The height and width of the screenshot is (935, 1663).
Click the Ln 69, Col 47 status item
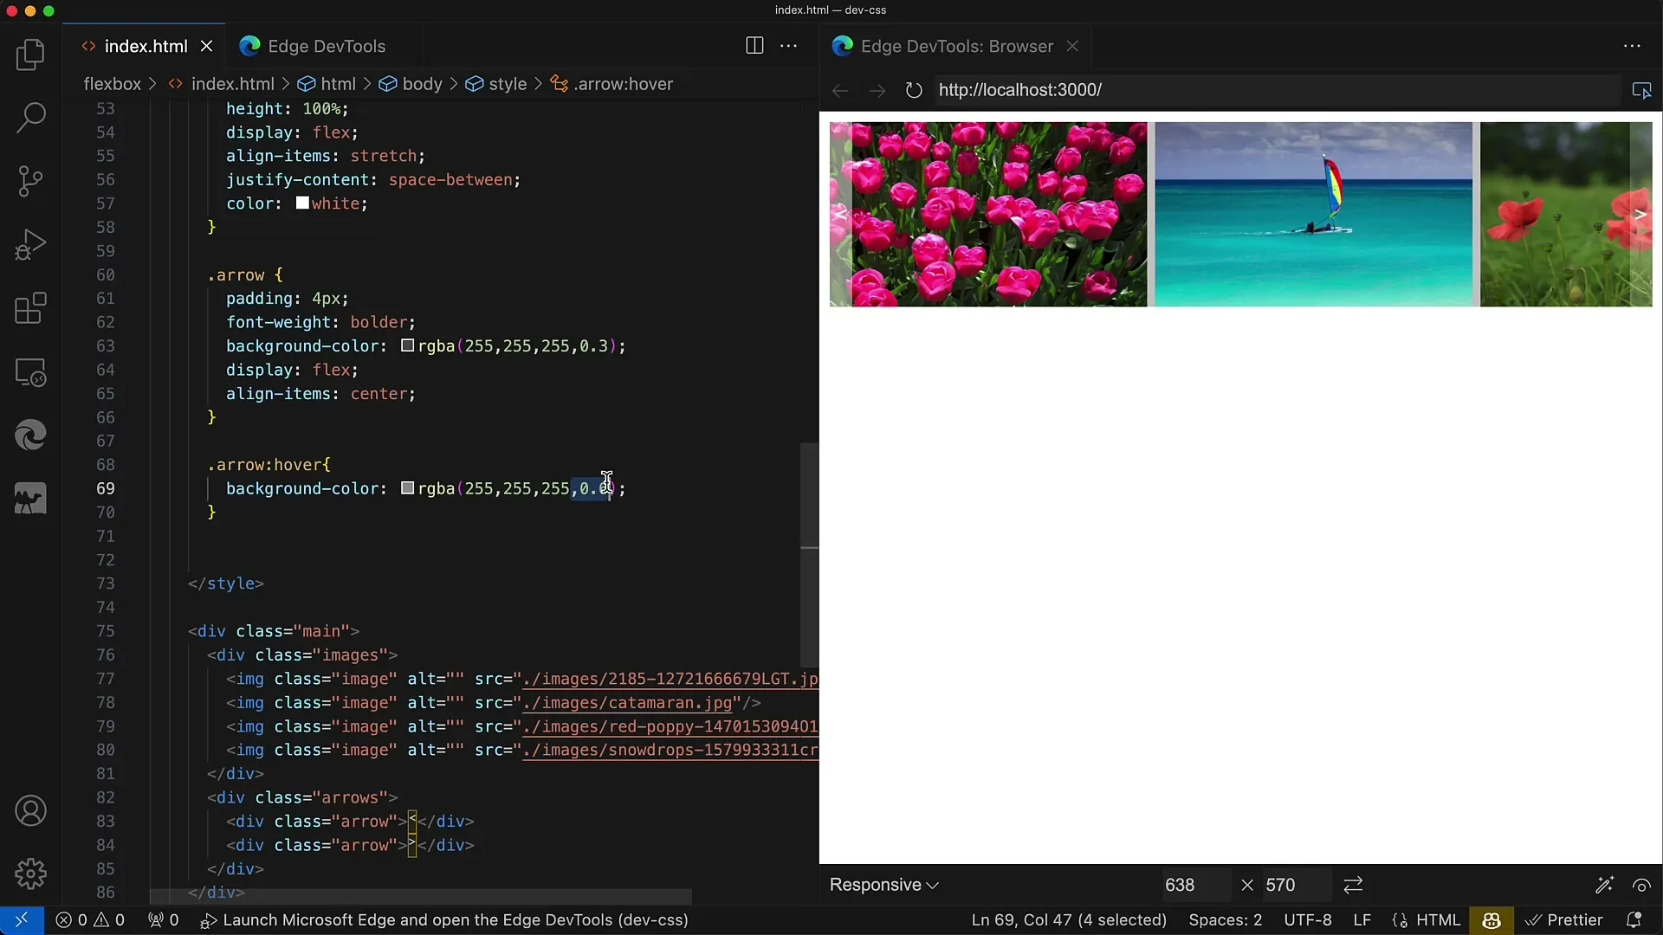click(1069, 919)
